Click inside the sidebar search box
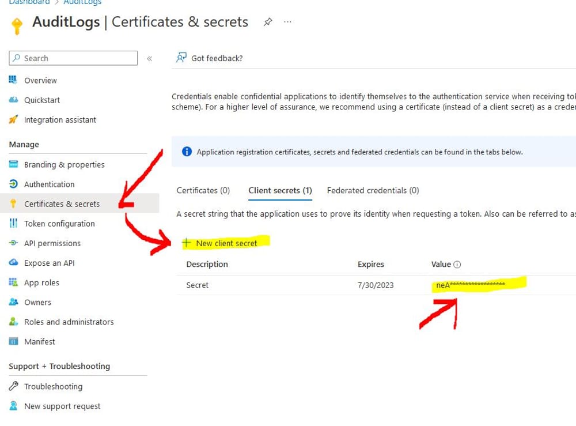 coord(73,58)
